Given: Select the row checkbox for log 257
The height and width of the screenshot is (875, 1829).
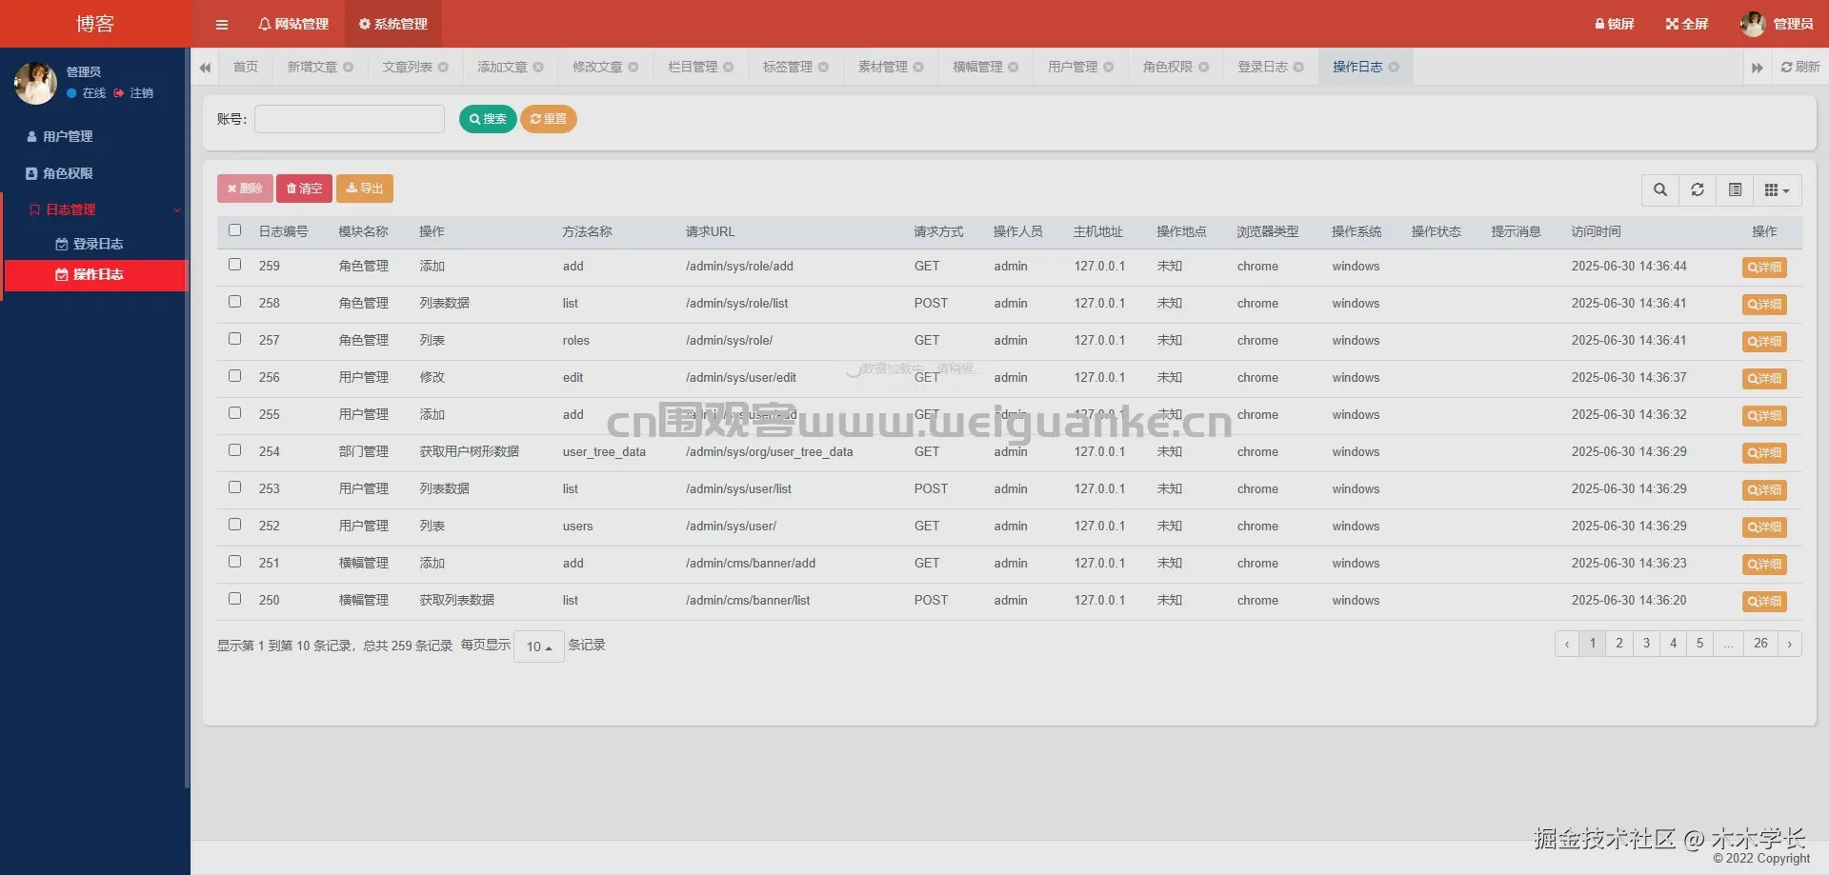Looking at the screenshot, I should 235,339.
